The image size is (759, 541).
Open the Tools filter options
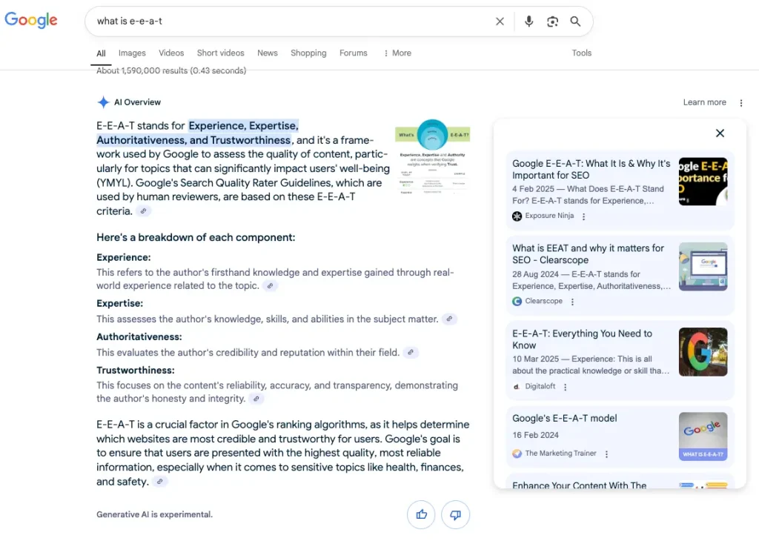tap(581, 53)
